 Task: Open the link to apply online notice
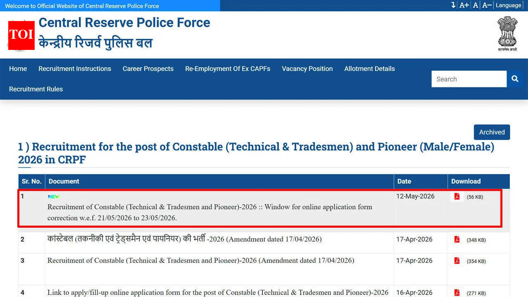point(218,292)
